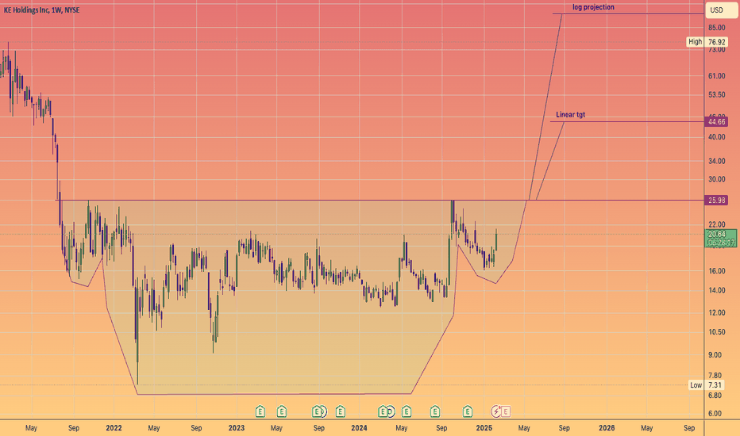The width and height of the screenshot is (740, 436).
Task: Click the 10.50 tick on price scale
Action: (716, 332)
